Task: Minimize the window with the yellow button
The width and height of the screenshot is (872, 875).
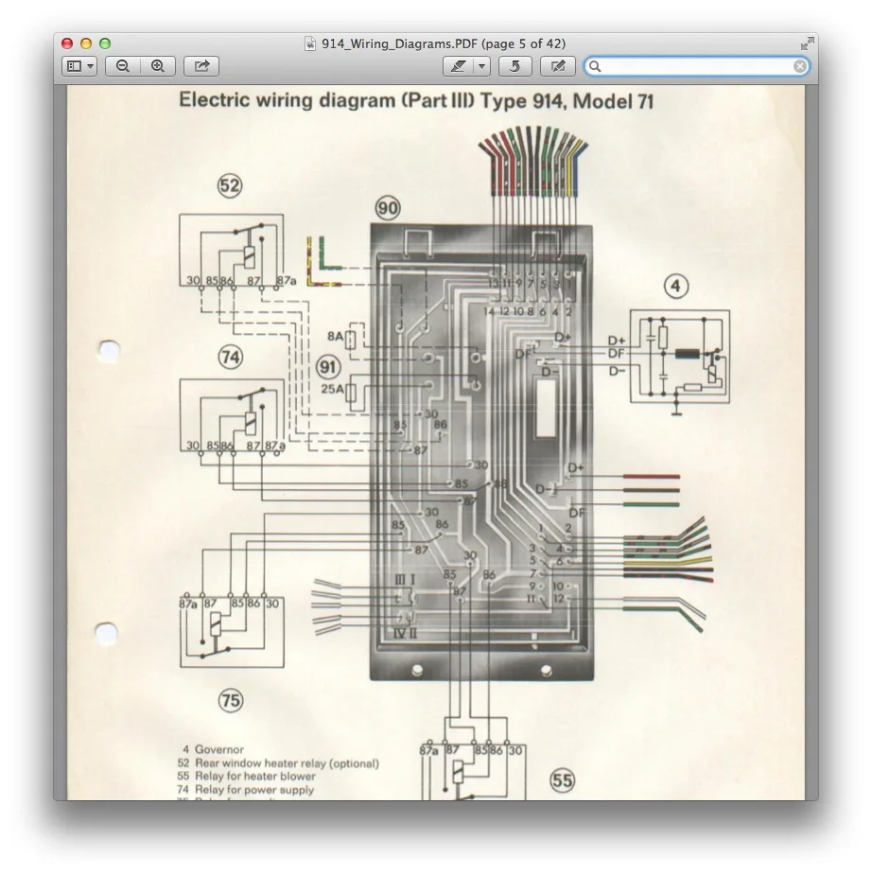Action: pyautogui.click(x=86, y=44)
